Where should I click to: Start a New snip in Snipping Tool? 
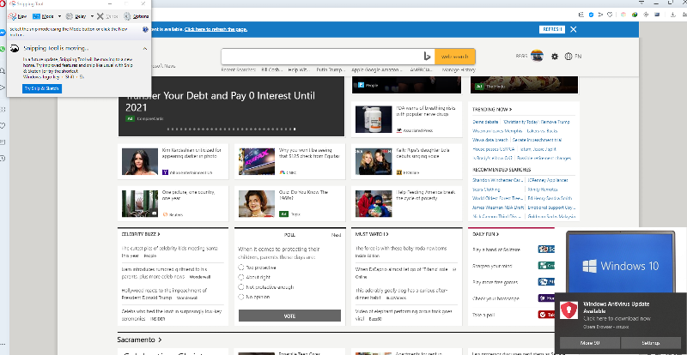pos(17,16)
